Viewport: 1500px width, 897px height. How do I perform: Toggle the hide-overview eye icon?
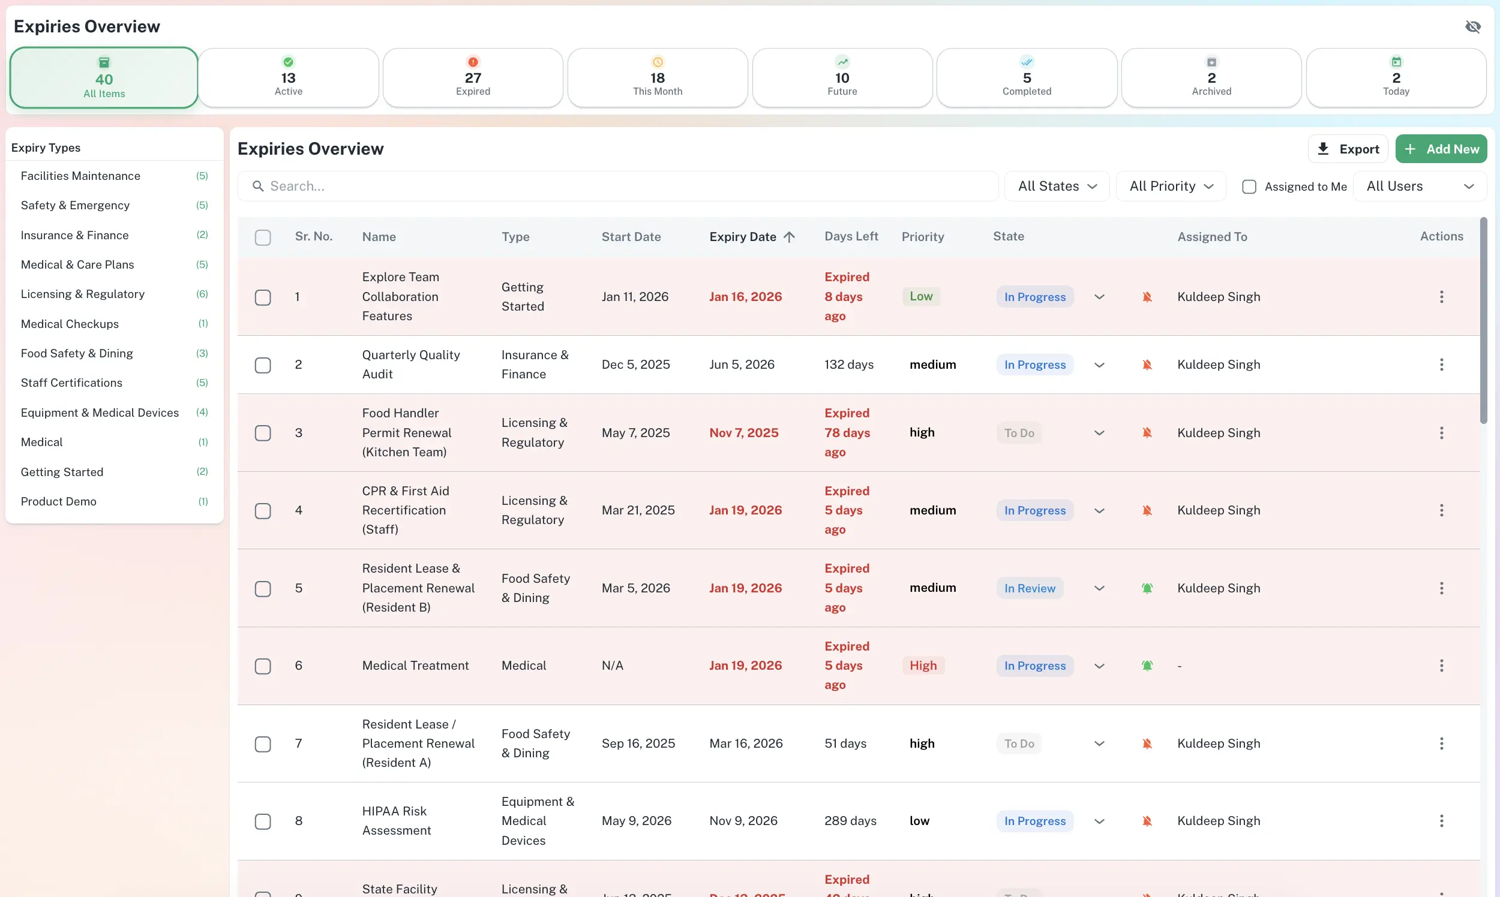pyautogui.click(x=1473, y=26)
